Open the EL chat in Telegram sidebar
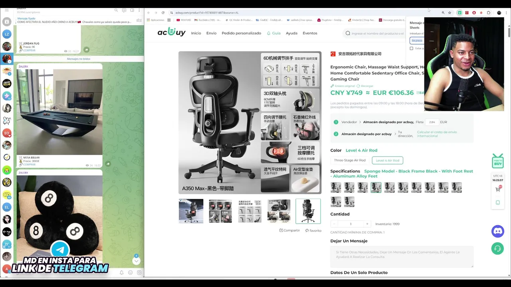Image resolution: width=511 pixels, height=287 pixels. click(7, 207)
